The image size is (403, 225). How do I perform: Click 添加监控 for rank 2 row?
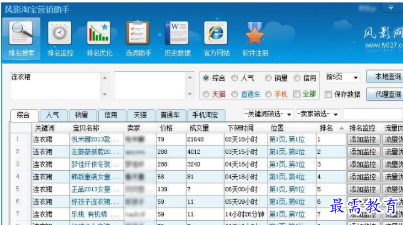tap(363, 152)
